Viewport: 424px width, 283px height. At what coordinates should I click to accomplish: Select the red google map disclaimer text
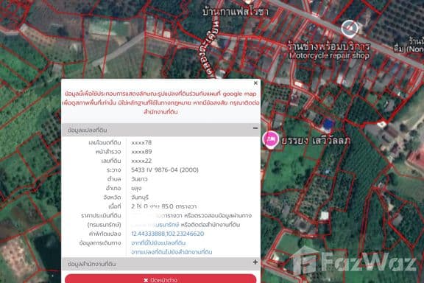coord(160,102)
